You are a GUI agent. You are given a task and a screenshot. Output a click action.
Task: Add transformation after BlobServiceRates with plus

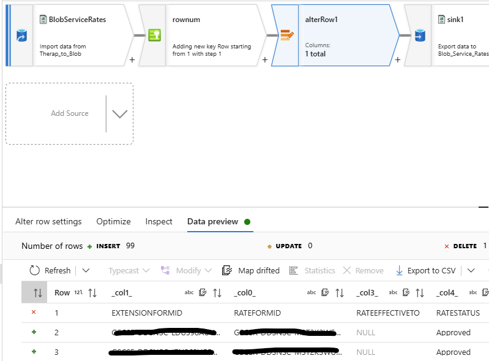point(132,59)
